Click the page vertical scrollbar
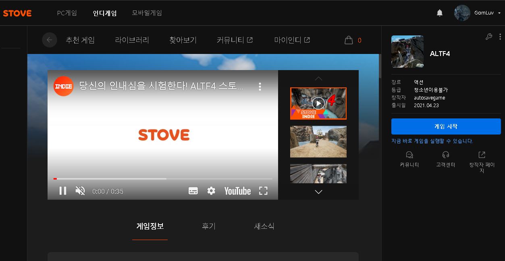505x261 pixels. click(x=380, y=66)
